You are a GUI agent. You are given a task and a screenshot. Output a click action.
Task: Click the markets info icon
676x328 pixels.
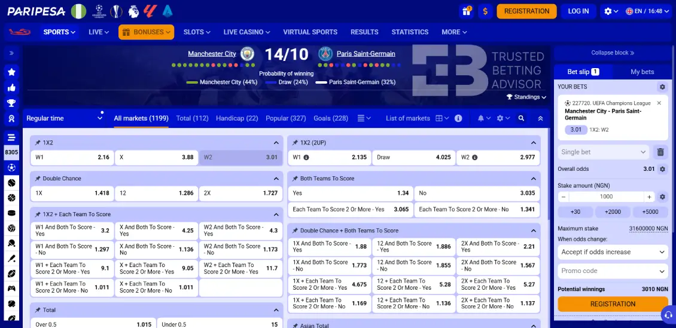click(x=458, y=118)
